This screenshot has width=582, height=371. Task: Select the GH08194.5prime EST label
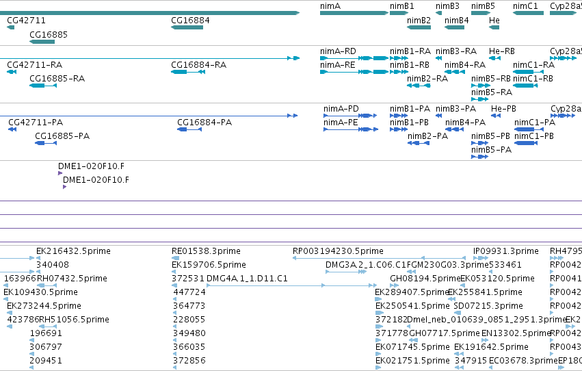pos(425,279)
